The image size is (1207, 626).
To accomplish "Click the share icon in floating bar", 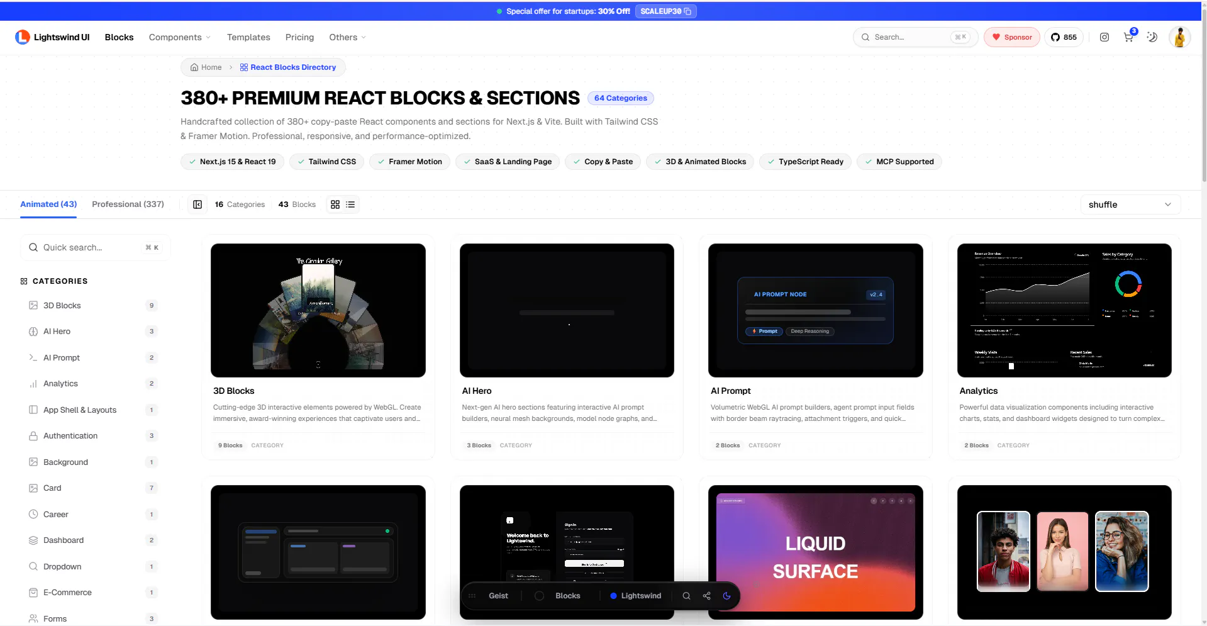I will click(706, 596).
